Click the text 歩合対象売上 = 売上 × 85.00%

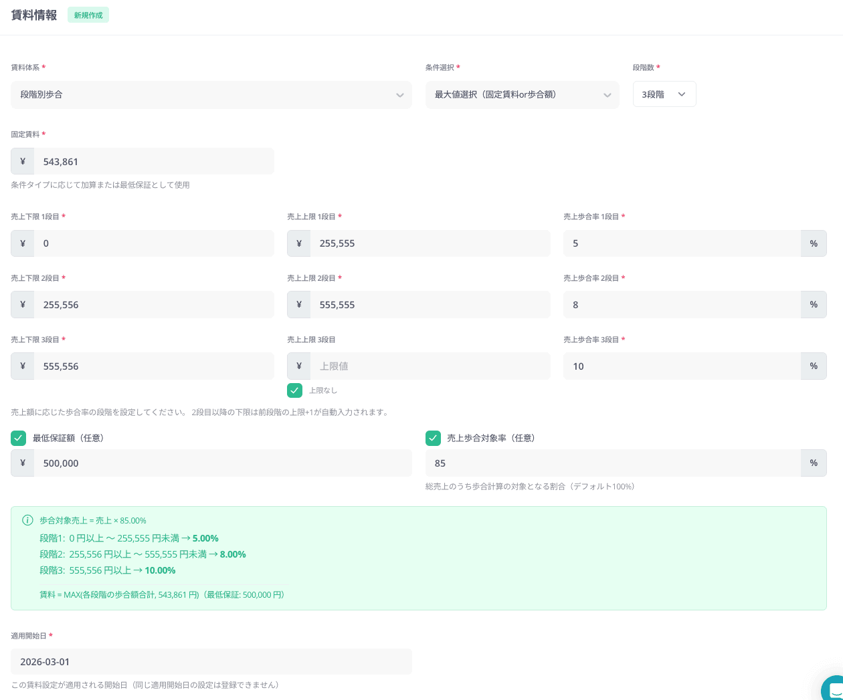[x=93, y=520]
